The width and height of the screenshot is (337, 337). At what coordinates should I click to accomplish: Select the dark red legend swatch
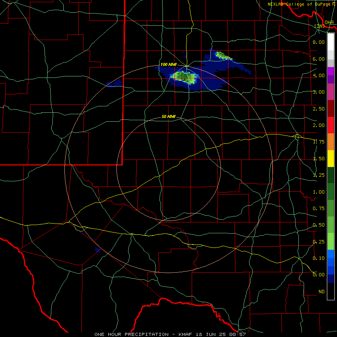[331, 109]
